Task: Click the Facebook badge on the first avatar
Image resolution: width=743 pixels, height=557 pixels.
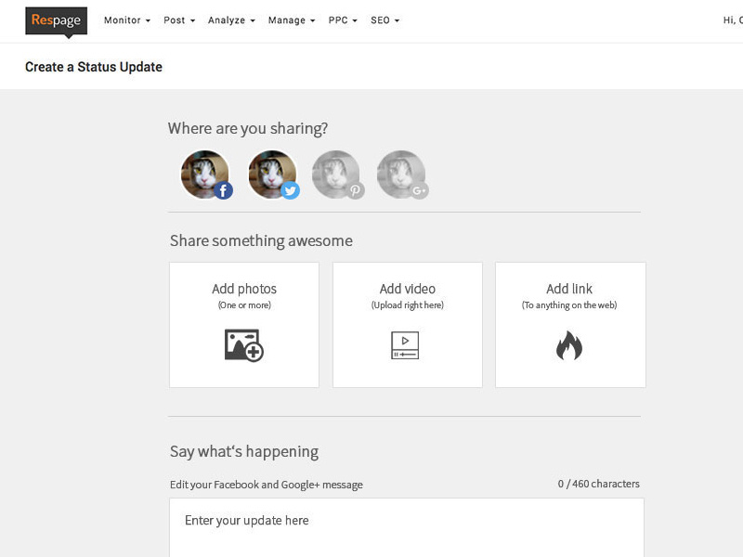Action: [x=223, y=190]
